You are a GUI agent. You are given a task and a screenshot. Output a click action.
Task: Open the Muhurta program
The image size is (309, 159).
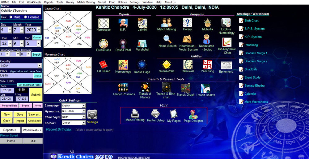point(207,23)
